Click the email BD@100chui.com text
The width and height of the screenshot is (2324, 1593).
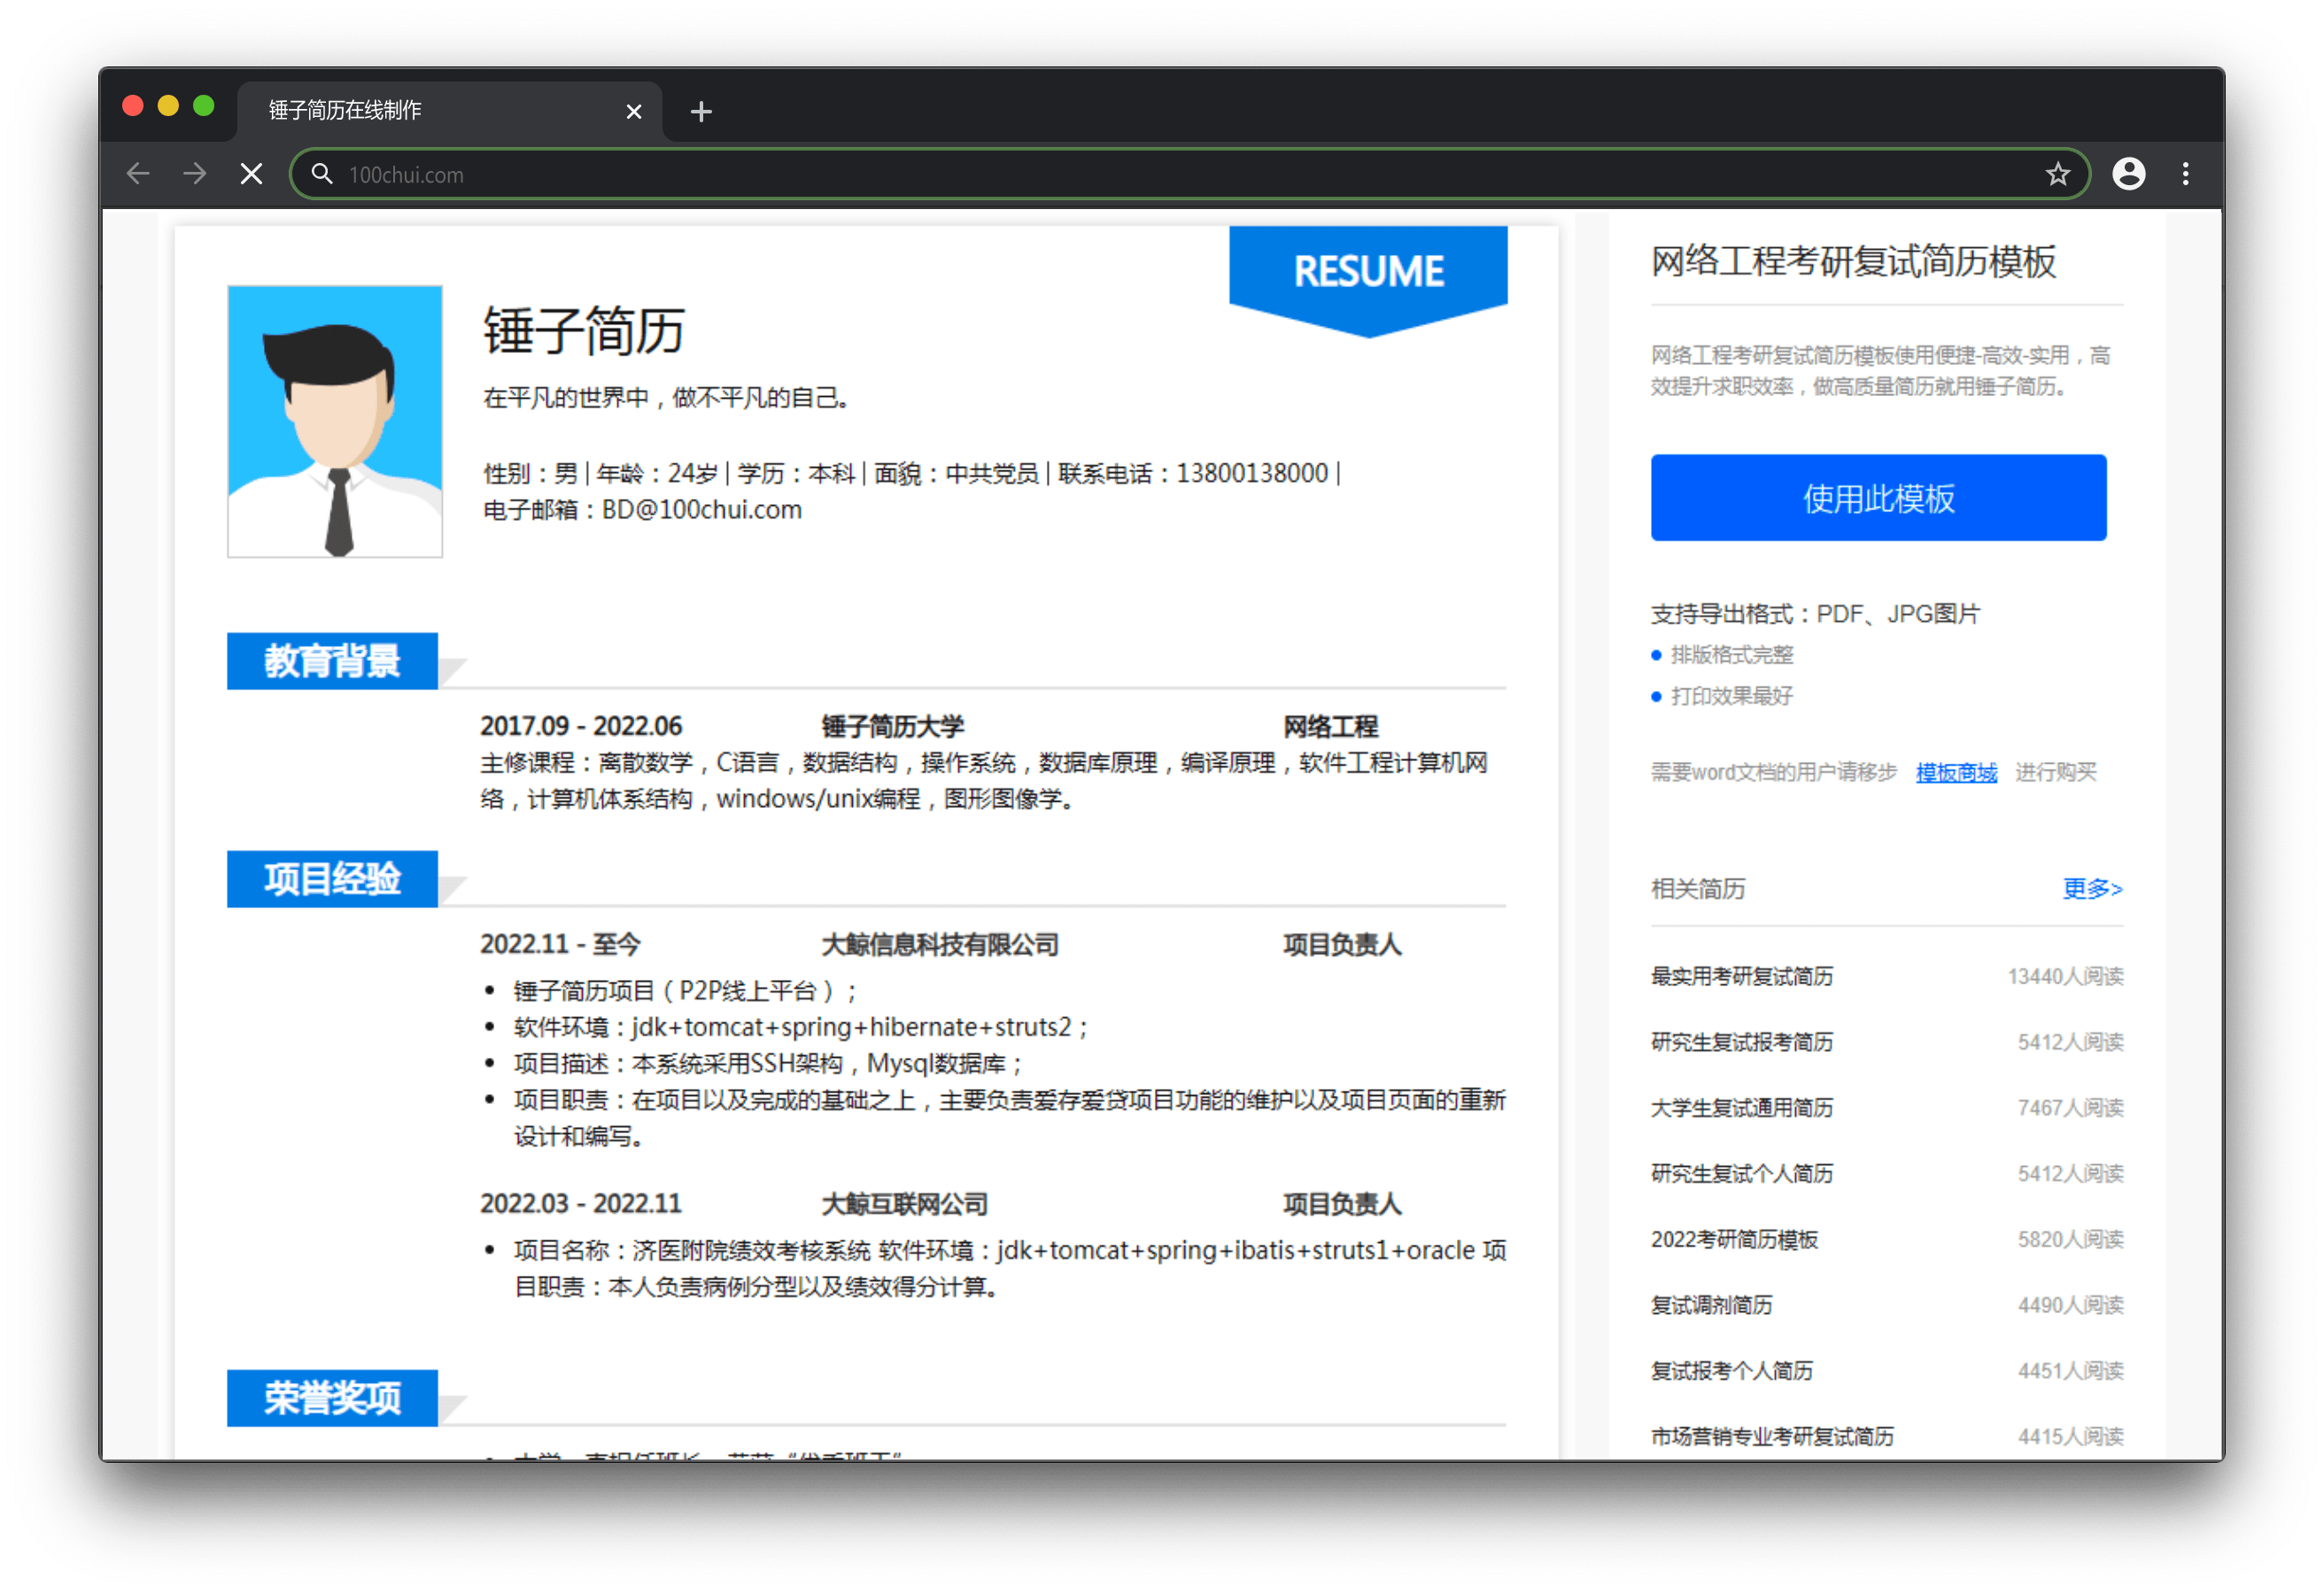(x=701, y=510)
